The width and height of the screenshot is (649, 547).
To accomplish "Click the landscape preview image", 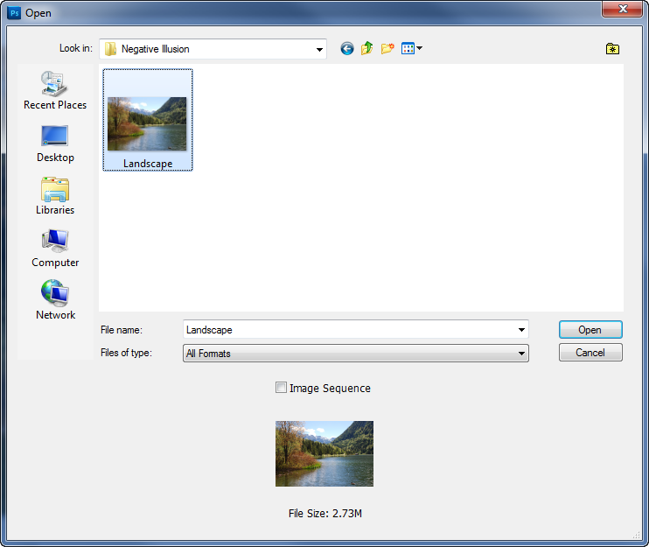I will (x=324, y=453).
